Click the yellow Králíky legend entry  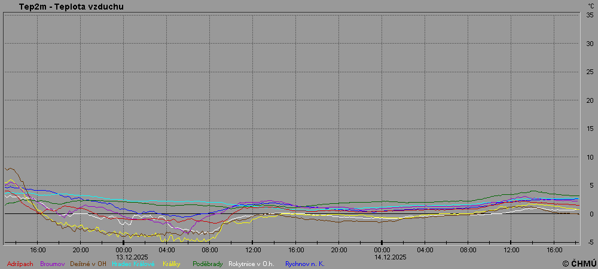(172, 264)
